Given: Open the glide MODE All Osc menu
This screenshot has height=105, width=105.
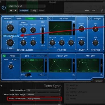Looking at the screenshot, I should point(14,59).
